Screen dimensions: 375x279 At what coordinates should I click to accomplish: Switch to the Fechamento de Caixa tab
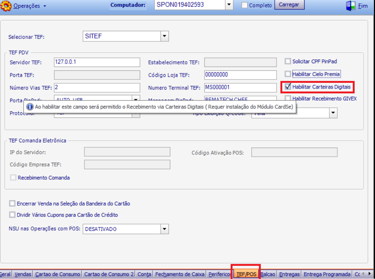(x=180, y=274)
